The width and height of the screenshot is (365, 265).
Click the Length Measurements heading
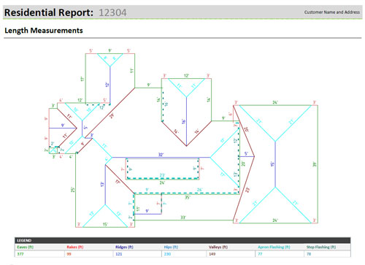coord(44,31)
